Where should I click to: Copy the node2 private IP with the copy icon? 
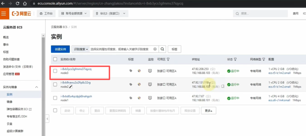(x=223, y=86)
